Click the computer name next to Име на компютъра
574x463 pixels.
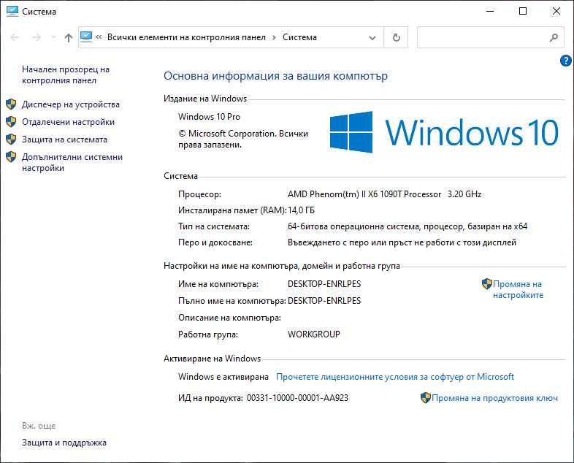tap(324, 284)
